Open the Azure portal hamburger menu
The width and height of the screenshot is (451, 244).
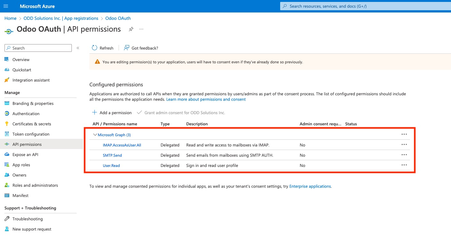point(6,6)
